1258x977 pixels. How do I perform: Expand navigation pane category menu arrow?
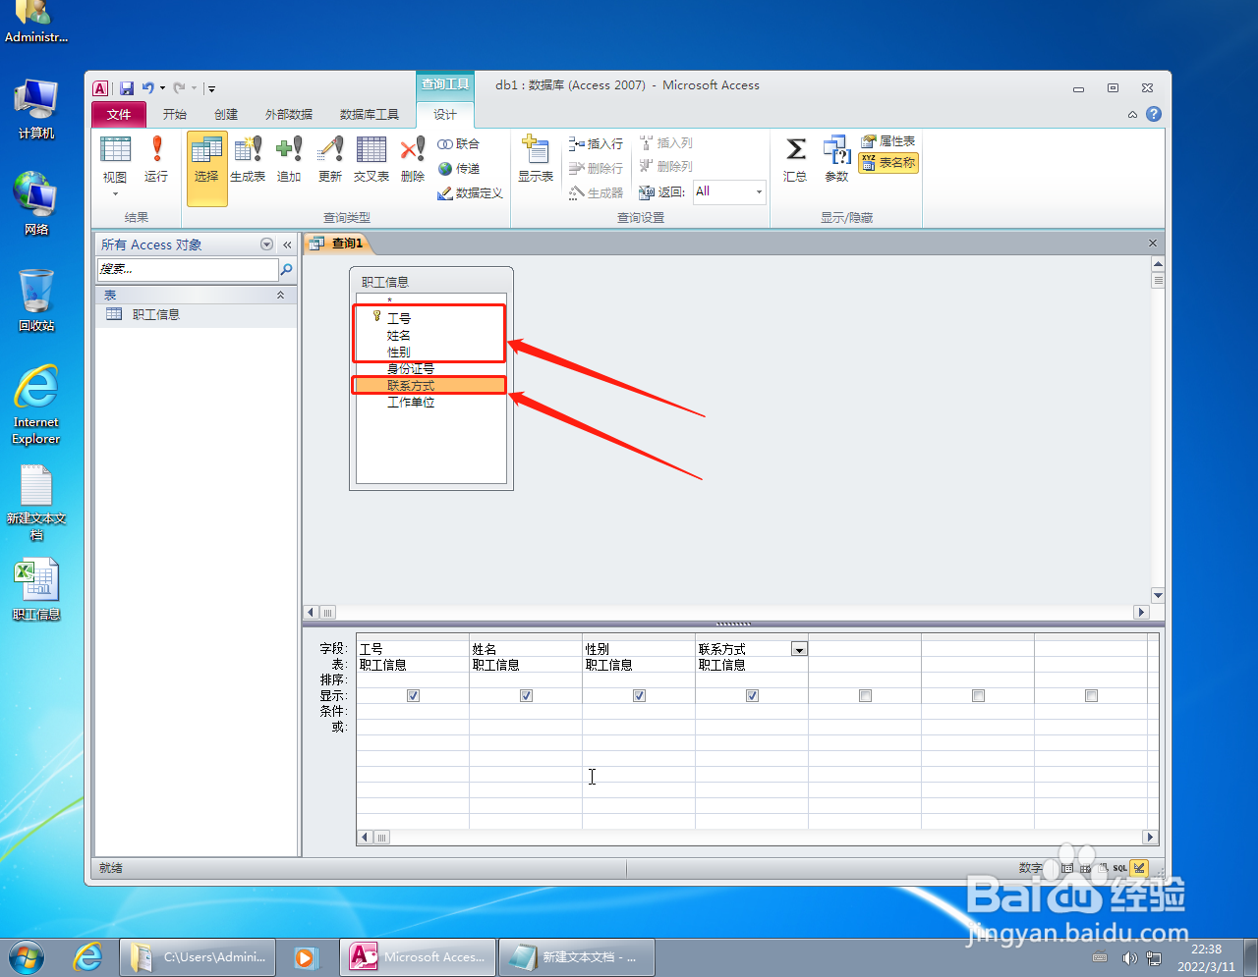pyautogui.click(x=266, y=244)
